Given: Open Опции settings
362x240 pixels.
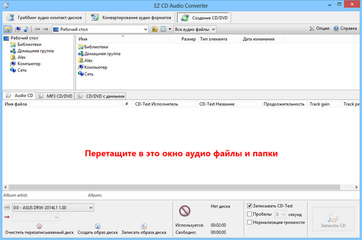Looking at the screenshot, I should pyautogui.click(x=319, y=28).
